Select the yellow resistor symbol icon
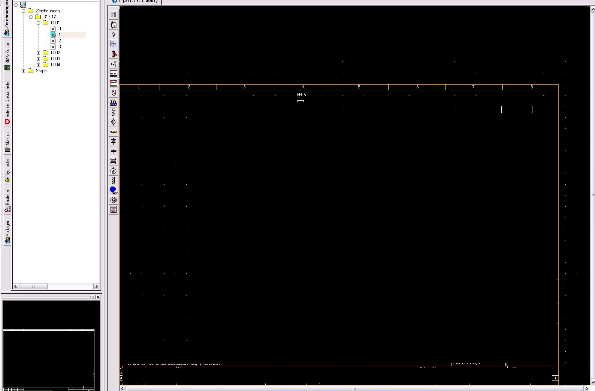 point(114,132)
